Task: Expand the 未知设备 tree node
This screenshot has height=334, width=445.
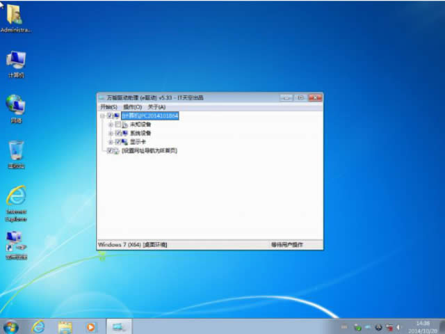Action: point(110,125)
